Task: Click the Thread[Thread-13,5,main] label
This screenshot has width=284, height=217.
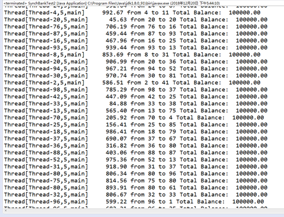Action: [46, 111]
